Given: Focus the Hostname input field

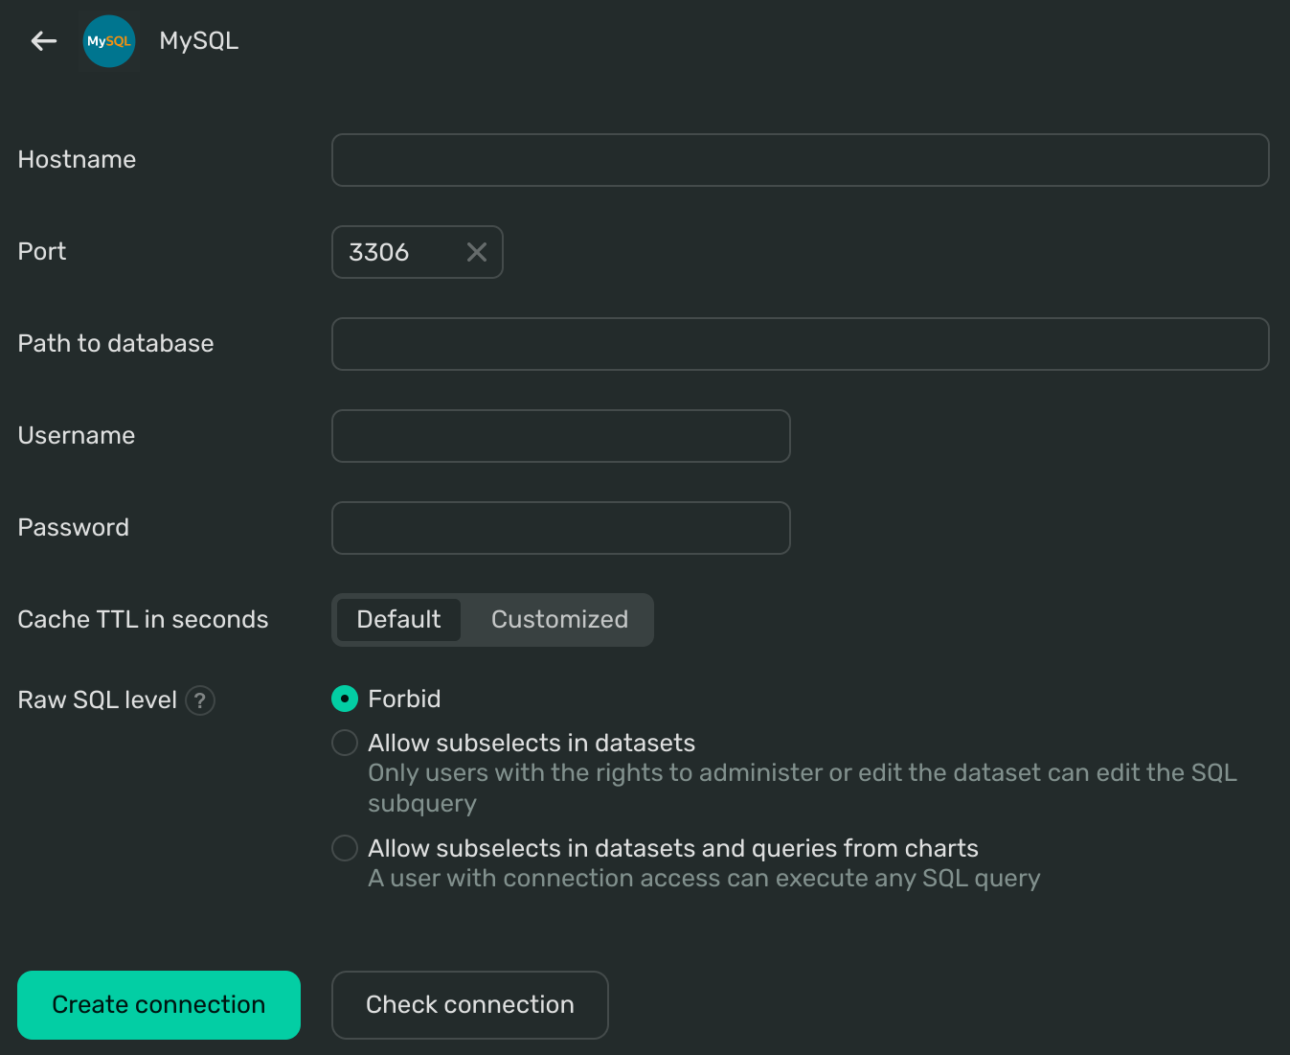Looking at the screenshot, I should [x=801, y=160].
